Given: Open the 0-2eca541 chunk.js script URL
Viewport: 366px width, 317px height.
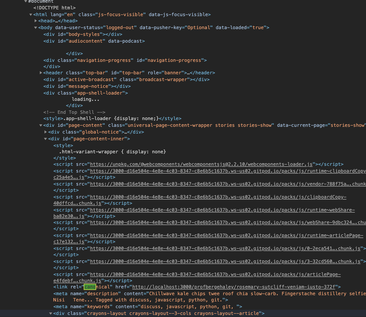Looking at the screenshot, I should point(225,248).
